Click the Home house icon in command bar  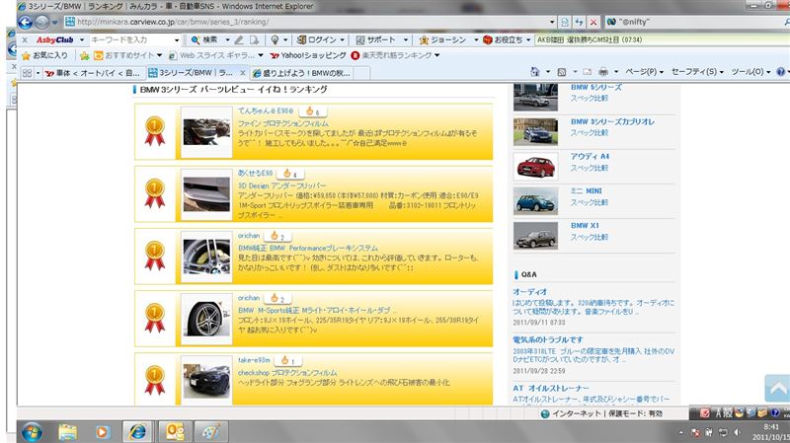[535, 72]
